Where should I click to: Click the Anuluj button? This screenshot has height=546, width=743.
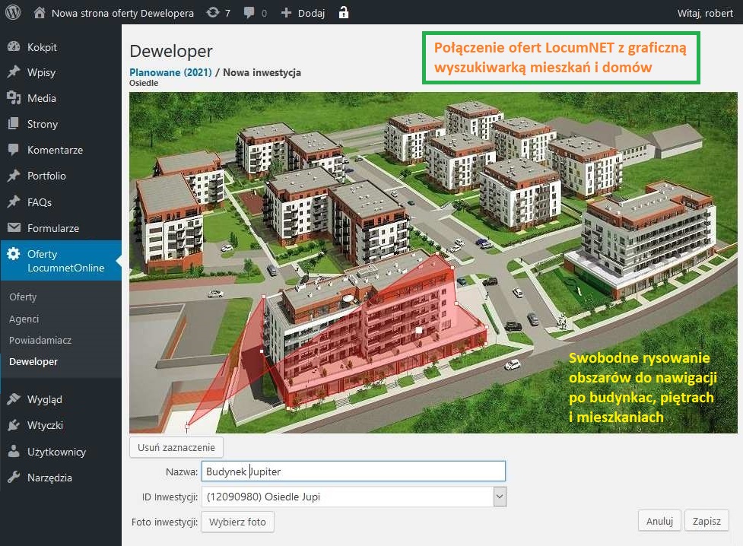coord(659,521)
